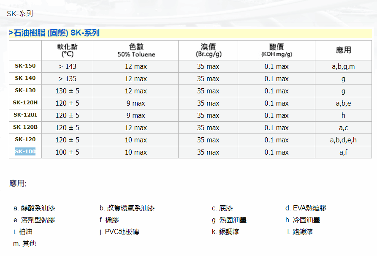Click the '100 ± 5' softening point cell
The height and width of the screenshot is (256, 377).
67,153
